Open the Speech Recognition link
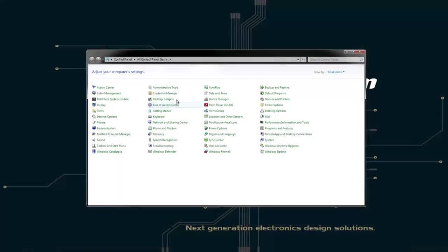The image size is (448, 252). (x=165, y=140)
